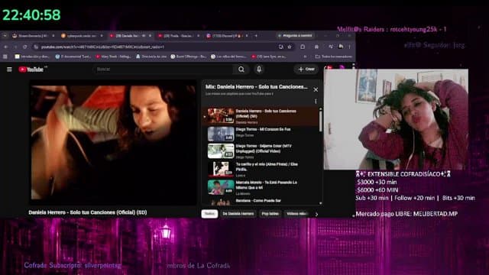489x275 pixels.
Task: Open the Crear (create) button
Action: 306,70
